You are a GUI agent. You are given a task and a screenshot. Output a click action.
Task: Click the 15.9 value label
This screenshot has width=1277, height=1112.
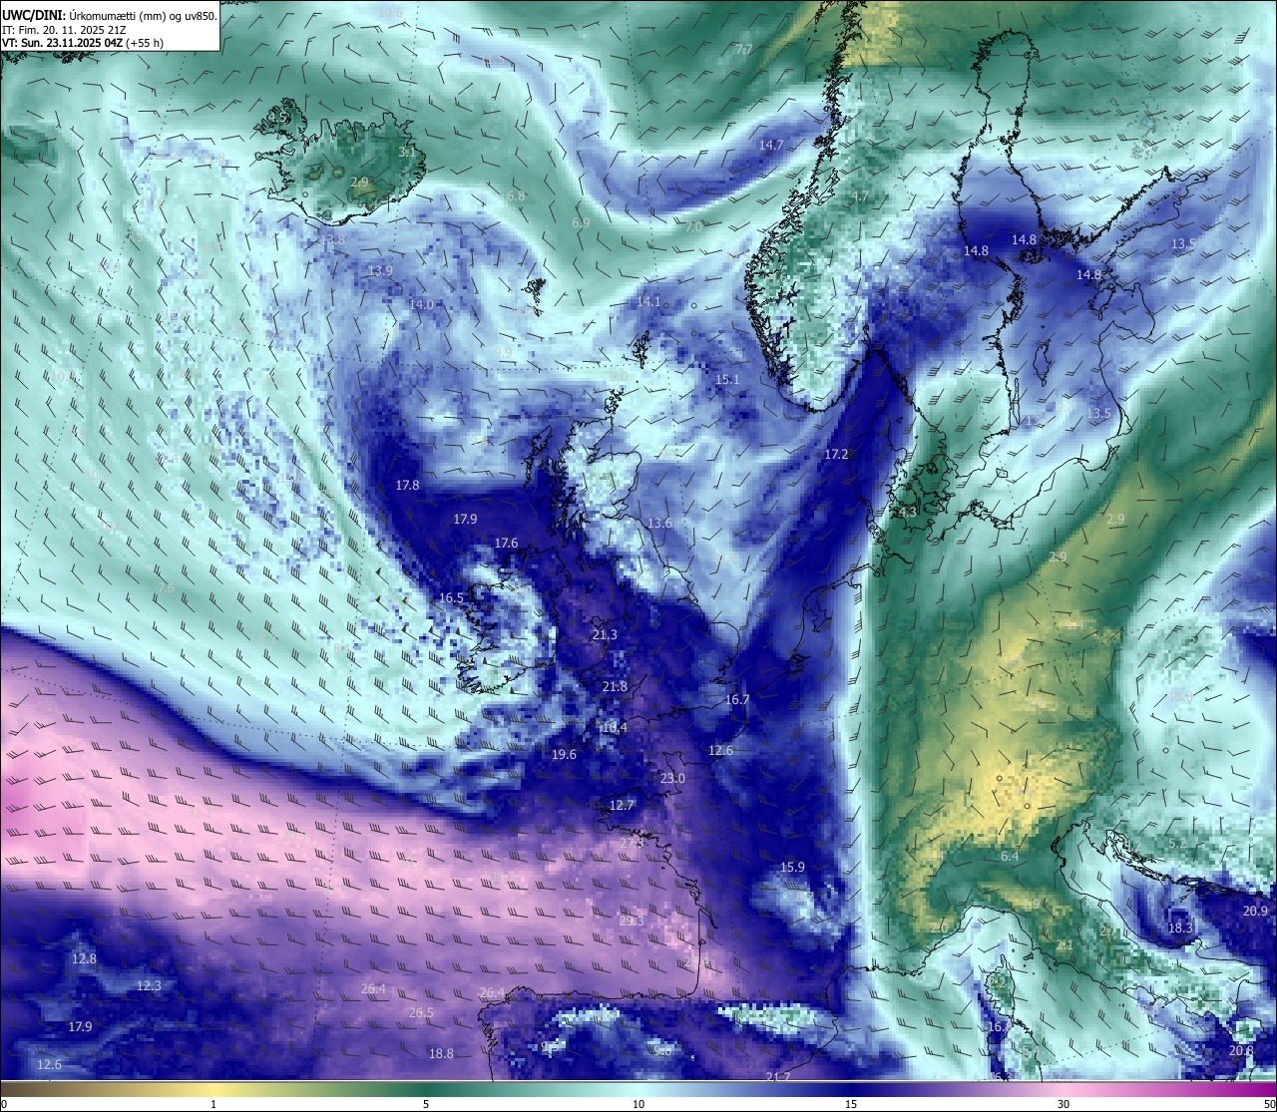(792, 868)
